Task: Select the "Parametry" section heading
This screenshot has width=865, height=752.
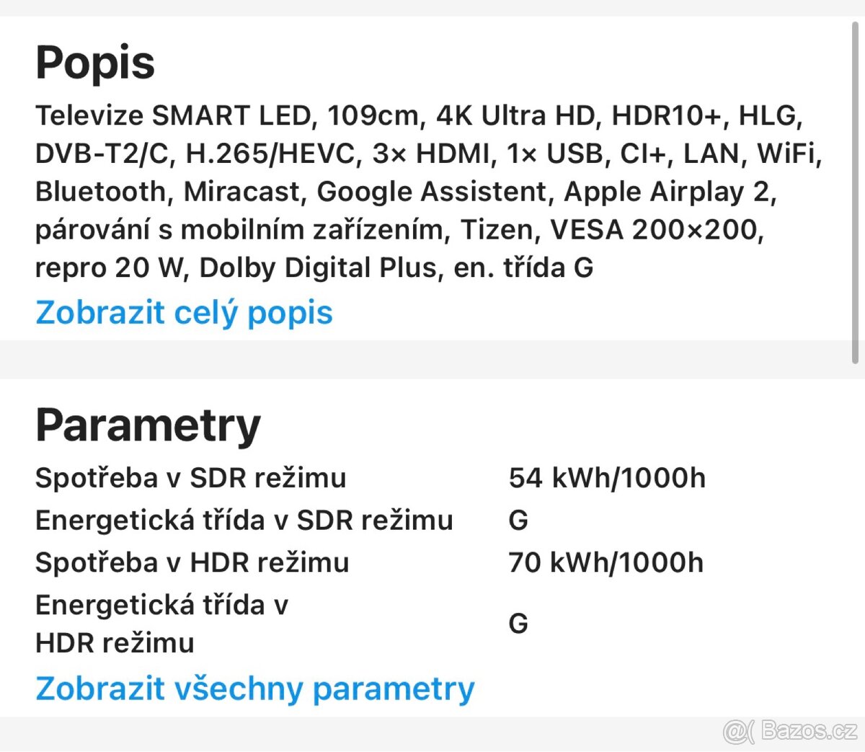Action: 148,425
